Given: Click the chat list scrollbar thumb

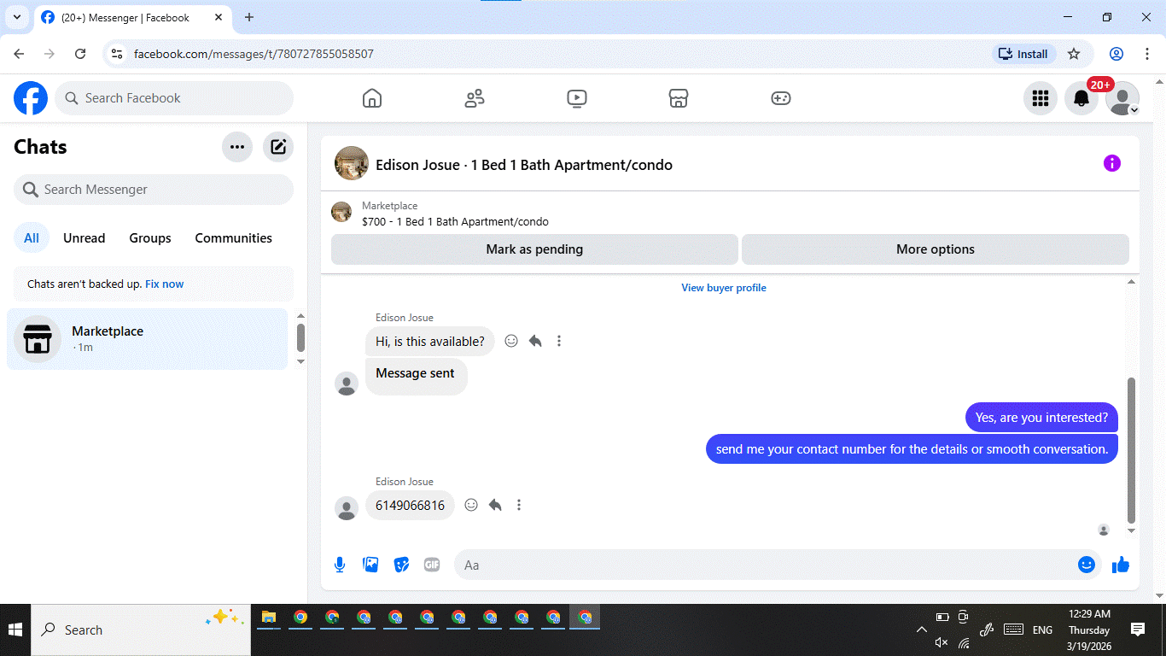Looking at the screenshot, I should [x=300, y=337].
